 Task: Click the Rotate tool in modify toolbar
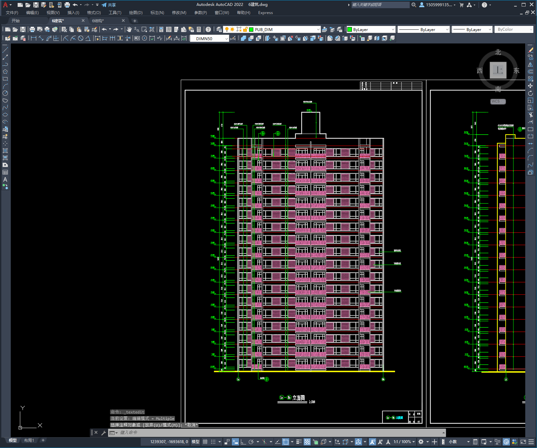(x=530, y=93)
